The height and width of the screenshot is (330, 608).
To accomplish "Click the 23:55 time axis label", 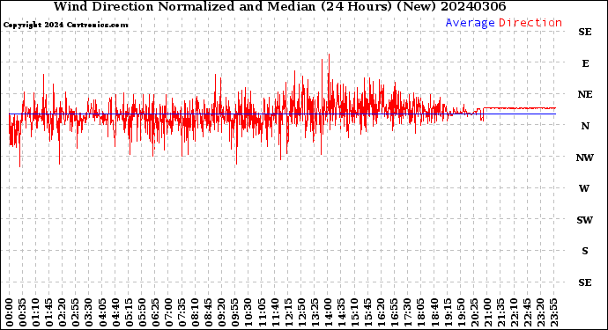I will (553, 312).
